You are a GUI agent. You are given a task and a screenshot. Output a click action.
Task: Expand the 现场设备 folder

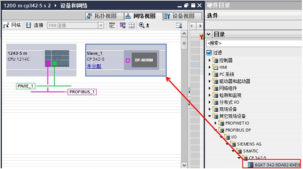click(x=210, y=109)
